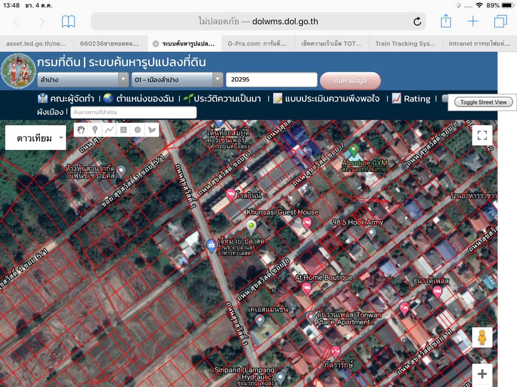The height and width of the screenshot is (387, 517).
Task: Tap the 98.5 Hook Army pin
Action: [x=372, y=233]
